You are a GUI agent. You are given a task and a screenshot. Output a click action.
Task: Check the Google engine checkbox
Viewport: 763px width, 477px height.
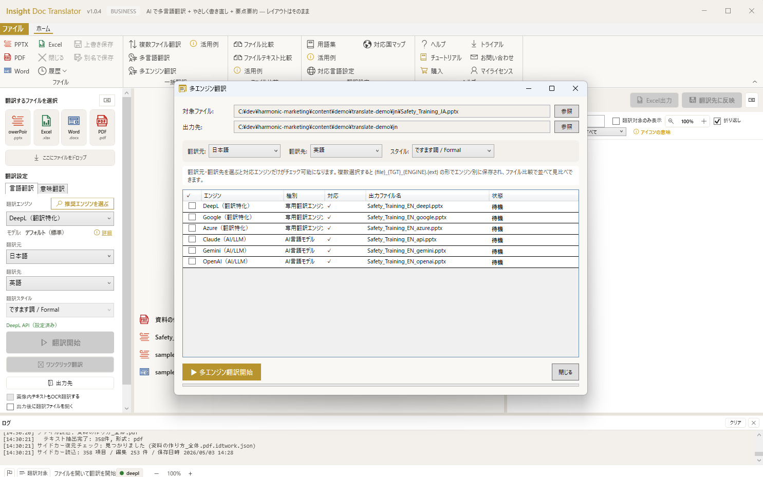pyautogui.click(x=192, y=217)
